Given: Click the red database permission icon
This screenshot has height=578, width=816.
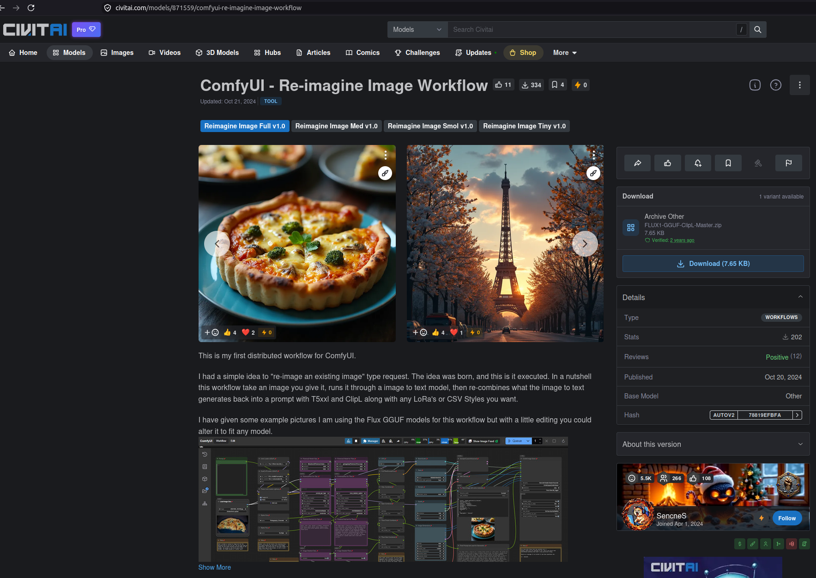Looking at the screenshot, I should click(x=792, y=544).
